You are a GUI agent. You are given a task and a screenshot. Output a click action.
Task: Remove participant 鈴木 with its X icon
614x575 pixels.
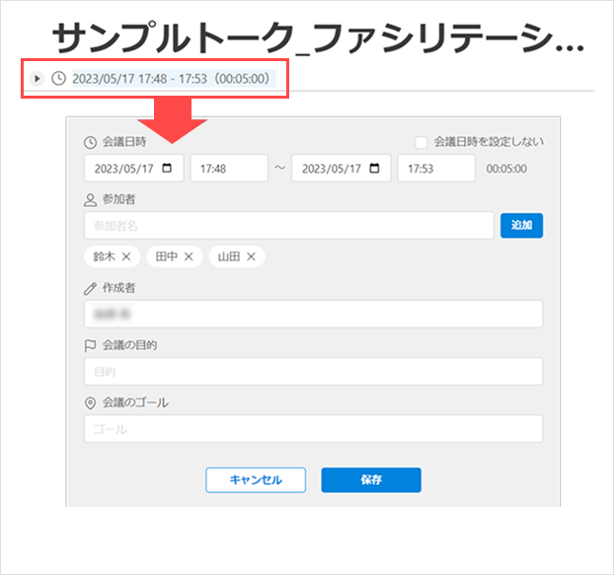pos(126,256)
